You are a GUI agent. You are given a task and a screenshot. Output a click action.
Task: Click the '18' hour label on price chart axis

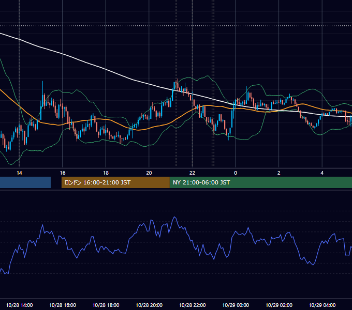[106, 173]
